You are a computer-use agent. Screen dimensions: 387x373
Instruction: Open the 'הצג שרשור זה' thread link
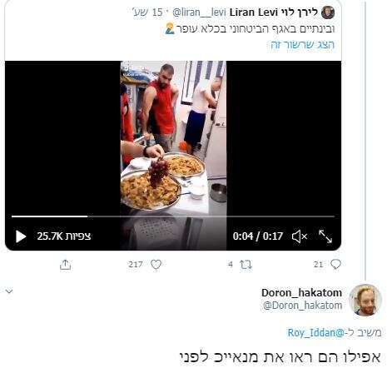tap(303, 45)
